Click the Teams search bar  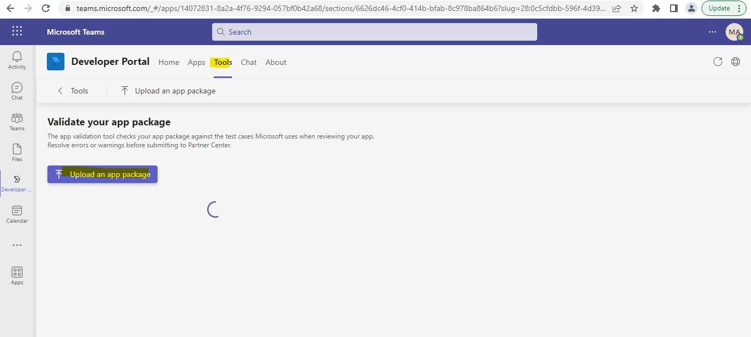tap(374, 31)
